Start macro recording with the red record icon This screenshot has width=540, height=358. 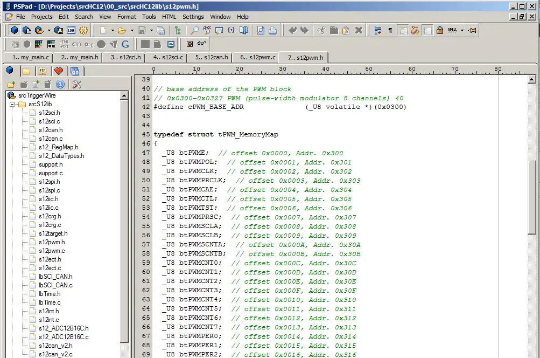coord(190,44)
